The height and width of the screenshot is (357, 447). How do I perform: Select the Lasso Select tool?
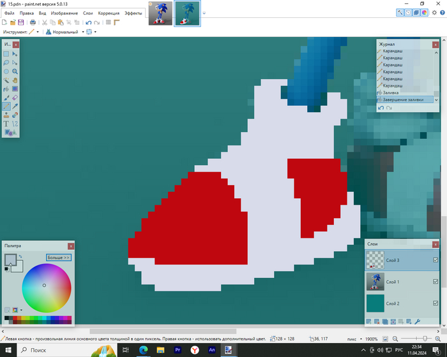(x=6, y=62)
